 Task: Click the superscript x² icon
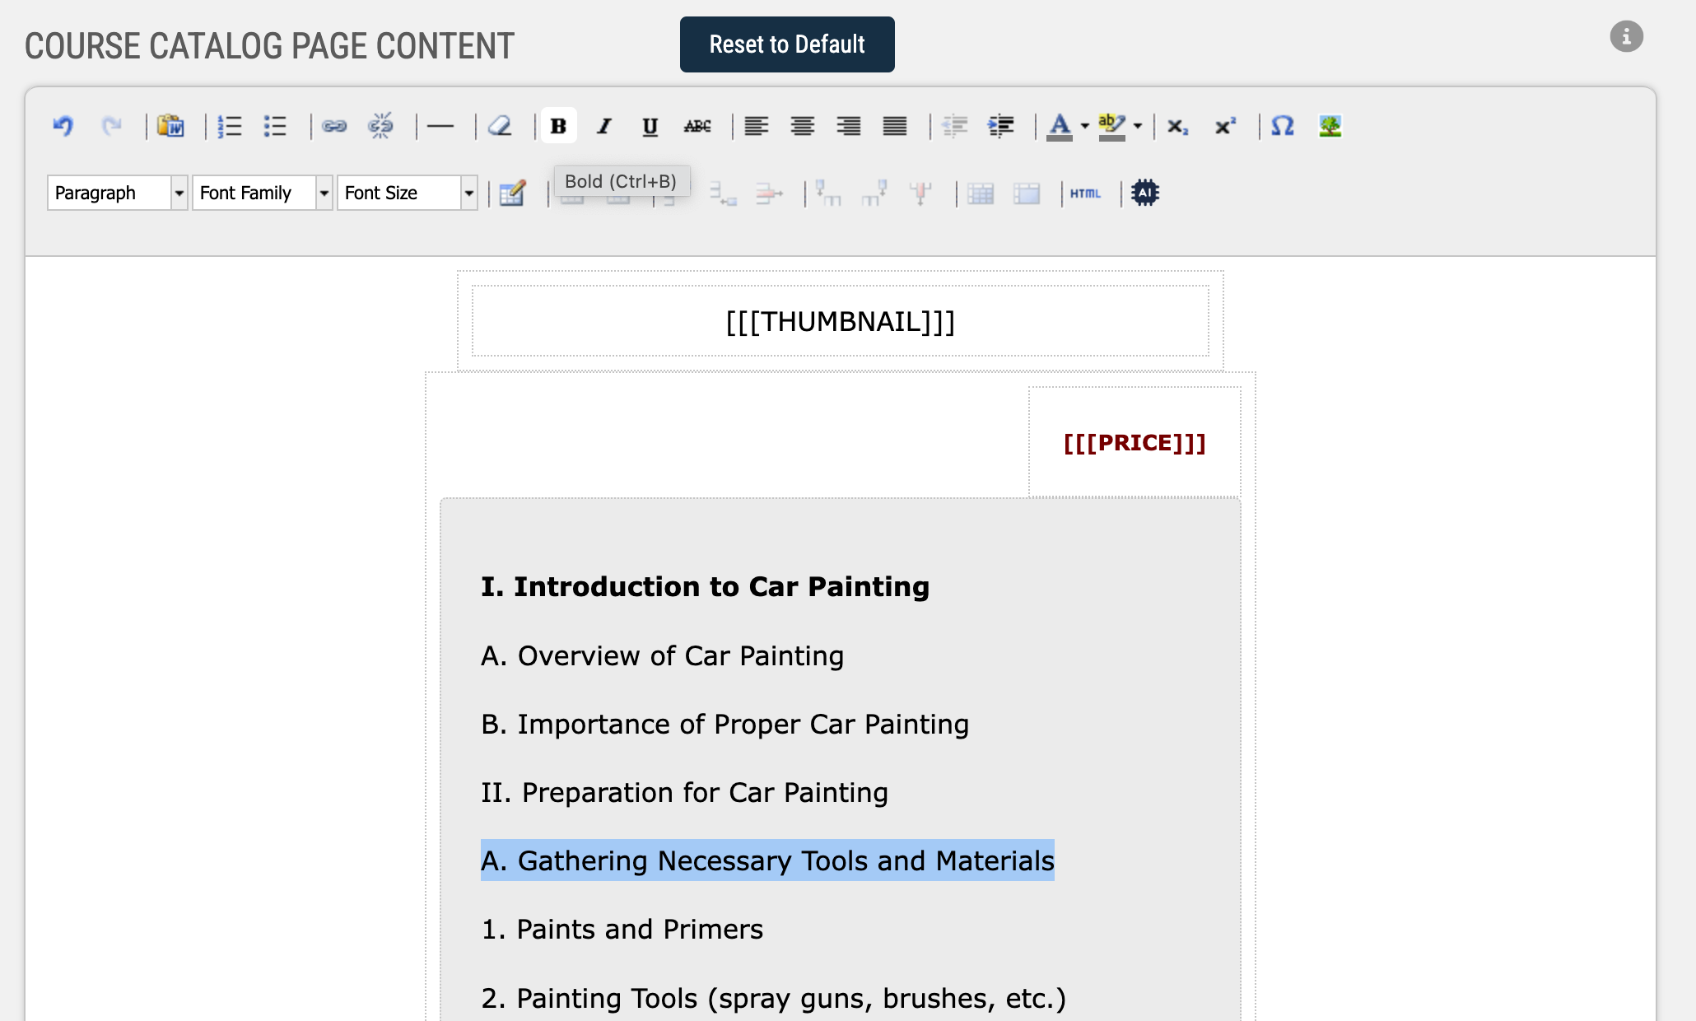point(1225,126)
